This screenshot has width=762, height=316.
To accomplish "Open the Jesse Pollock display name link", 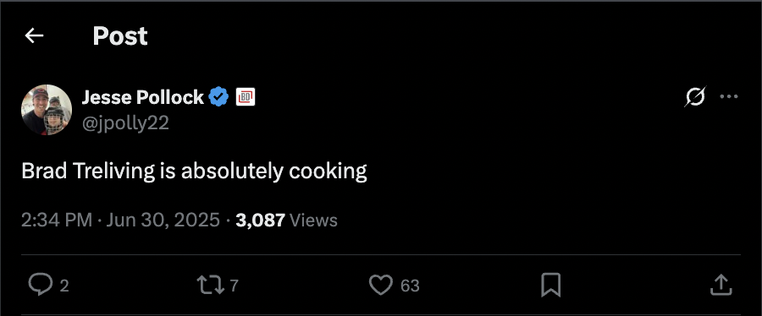I will tap(142, 98).
